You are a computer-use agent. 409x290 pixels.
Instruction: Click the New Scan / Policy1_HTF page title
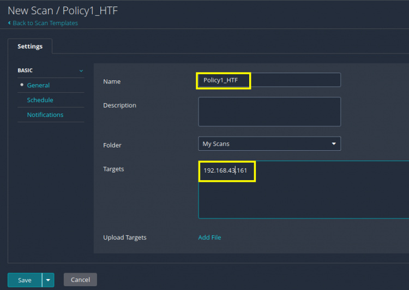62,10
